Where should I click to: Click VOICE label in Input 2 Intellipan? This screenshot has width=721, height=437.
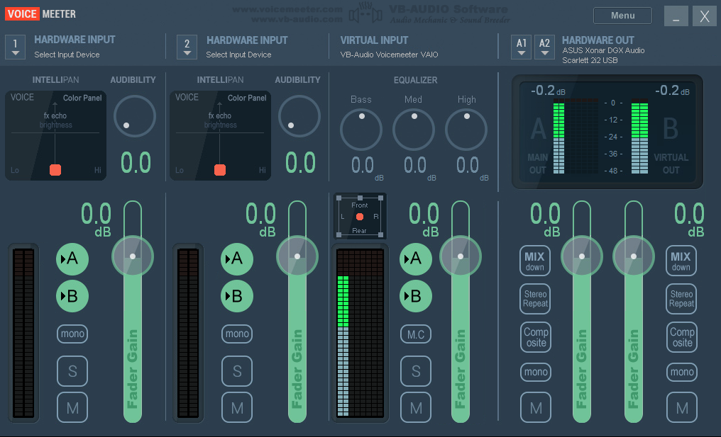(187, 97)
